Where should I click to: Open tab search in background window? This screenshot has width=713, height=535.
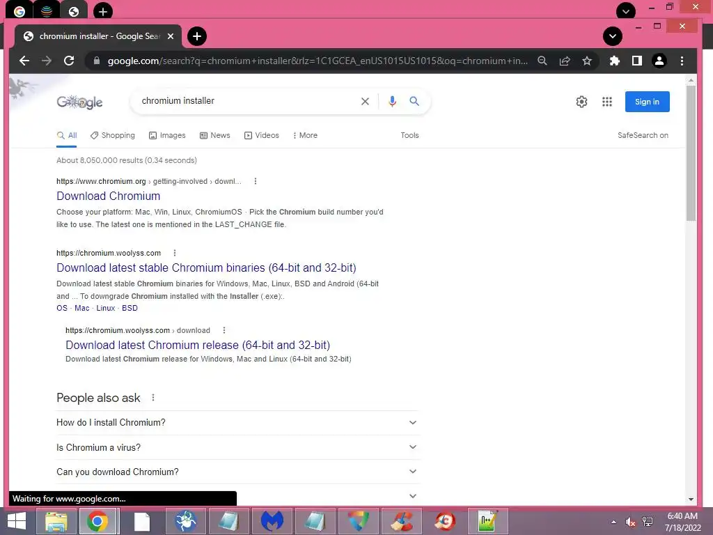tap(626, 11)
